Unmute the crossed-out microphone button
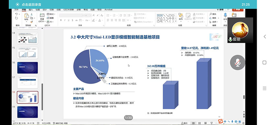The image size is (272, 125). click(237, 63)
